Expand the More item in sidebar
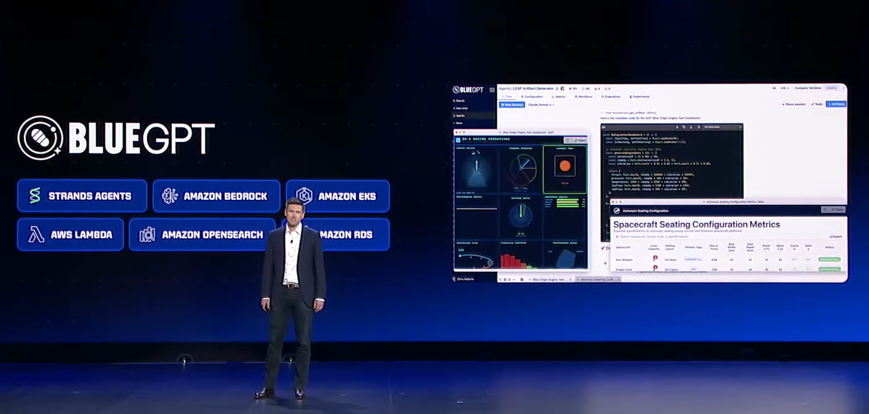The width and height of the screenshot is (869, 414). [459, 123]
